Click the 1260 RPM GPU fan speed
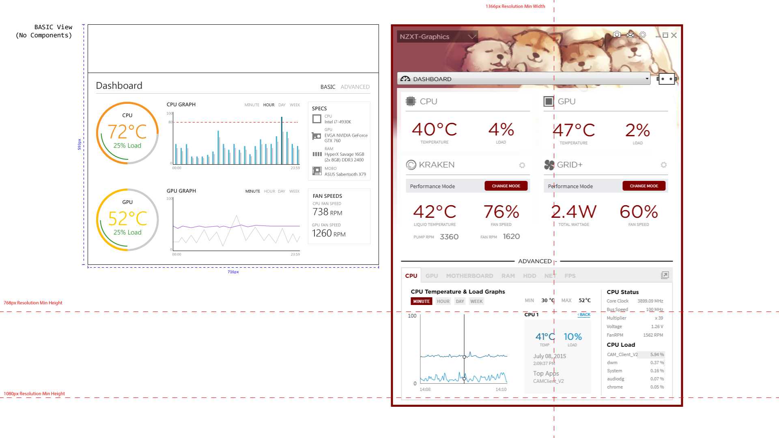This screenshot has width=779, height=438. coord(329,233)
